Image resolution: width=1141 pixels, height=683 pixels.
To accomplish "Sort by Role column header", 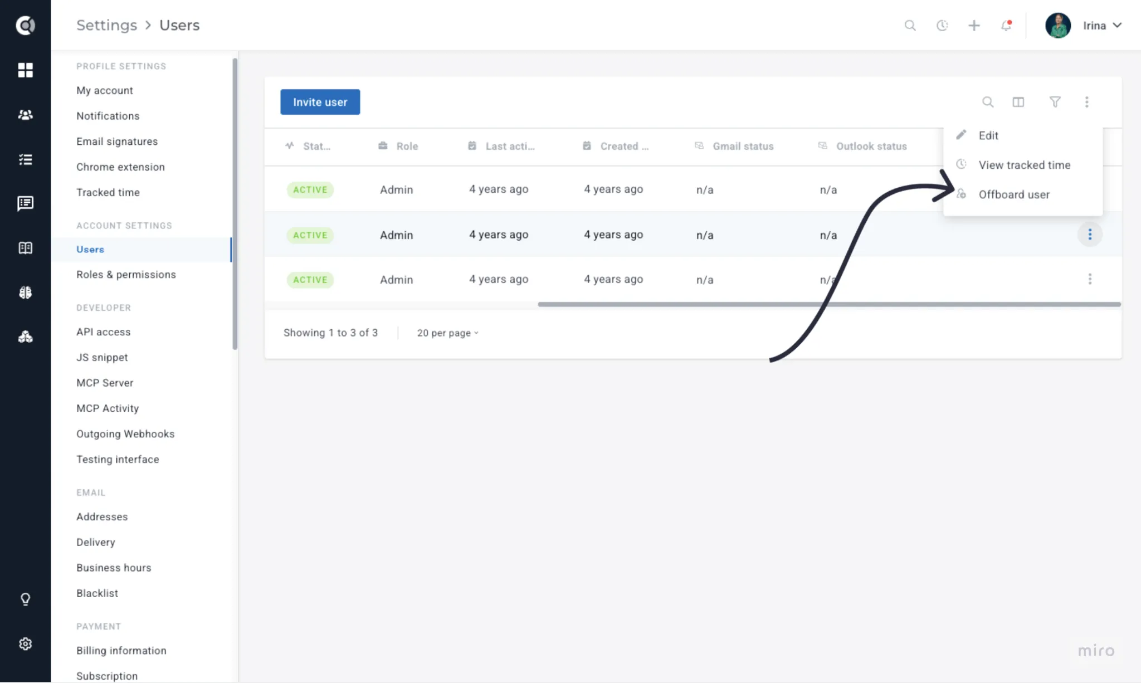I will pos(398,146).
